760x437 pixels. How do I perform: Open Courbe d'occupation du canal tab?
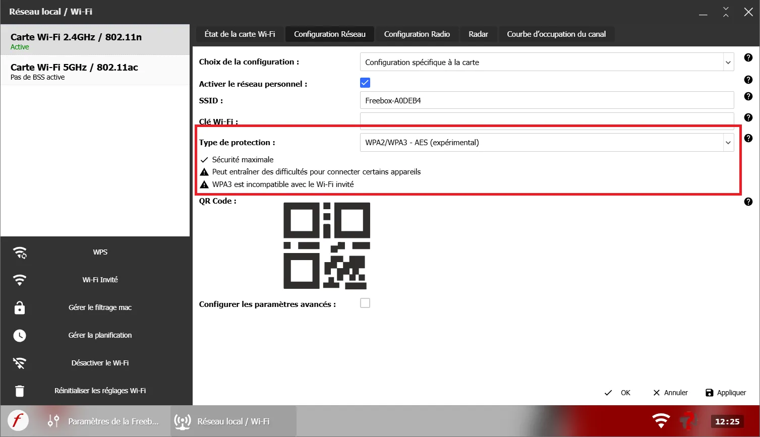pyautogui.click(x=556, y=34)
